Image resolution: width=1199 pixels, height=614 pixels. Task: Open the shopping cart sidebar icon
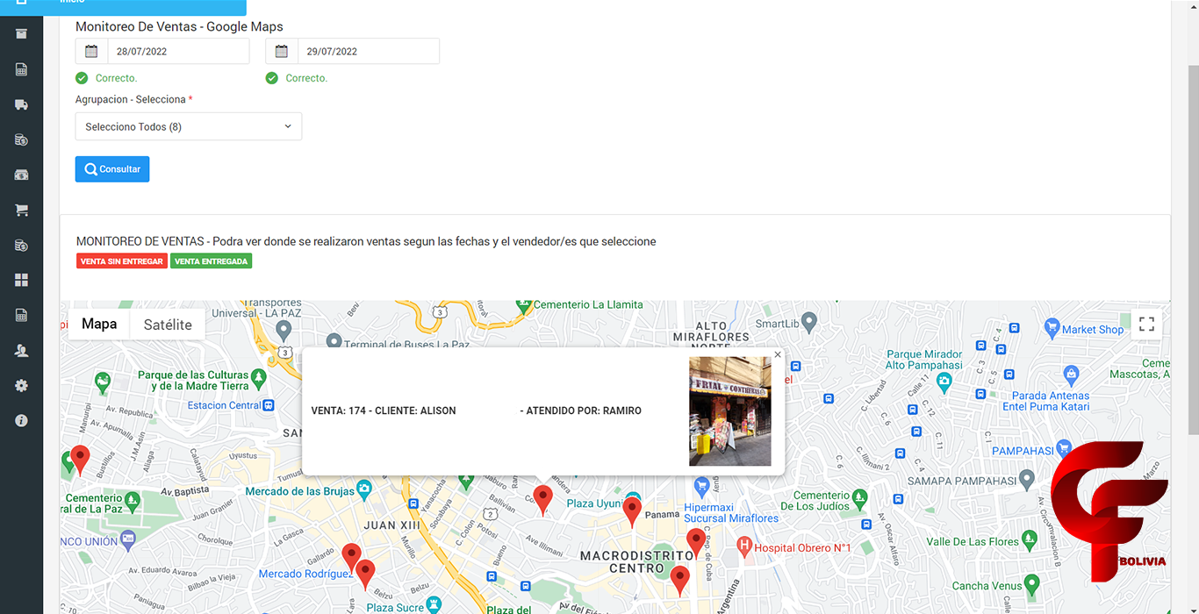[21, 210]
